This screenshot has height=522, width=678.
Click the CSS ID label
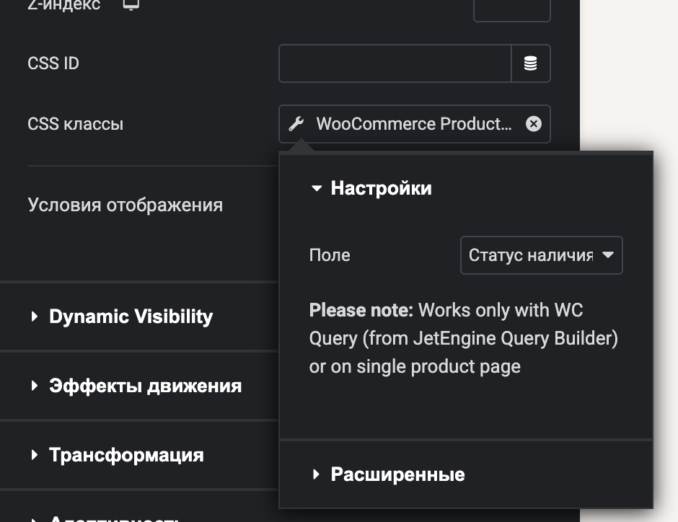tap(53, 63)
